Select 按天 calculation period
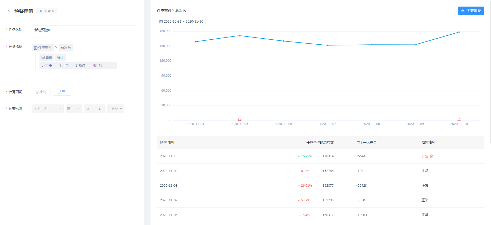Screen dimensions: 491x225 [62, 92]
